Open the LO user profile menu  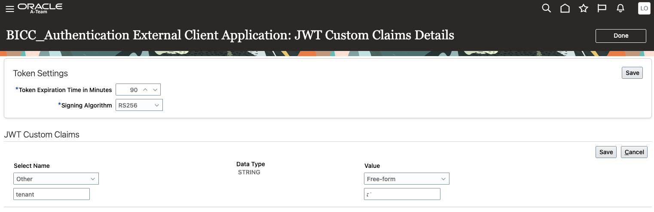(x=644, y=8)
